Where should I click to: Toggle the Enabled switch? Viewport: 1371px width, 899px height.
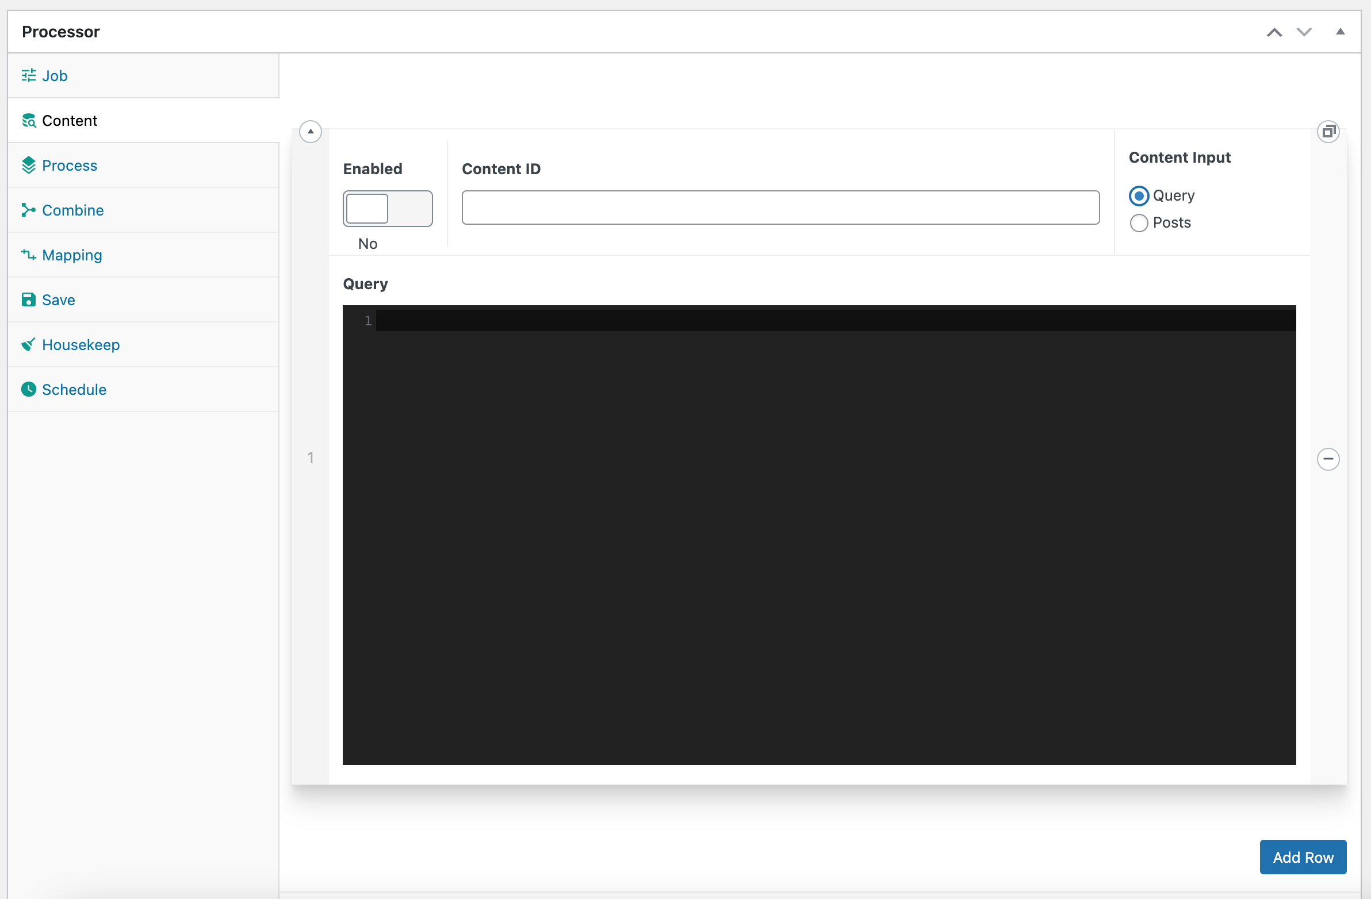tap(387, 209)
